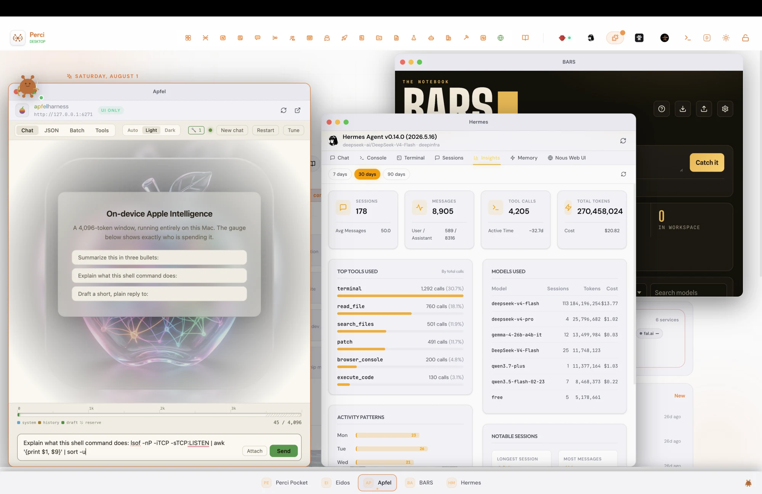The height and width of the screenshot is (494, 762).
Task: Click the help question icon in BARS window
Action: (x=662, y=109)
